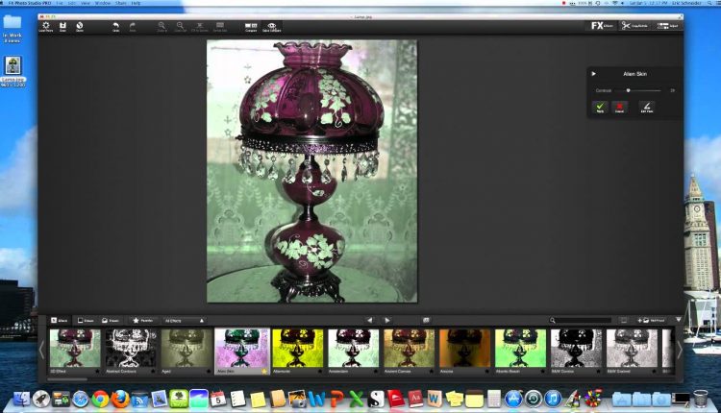Screen dimensions: 721x413
Task: Collapse the Alien Skin panel triangle
Action: click(594, 74)
